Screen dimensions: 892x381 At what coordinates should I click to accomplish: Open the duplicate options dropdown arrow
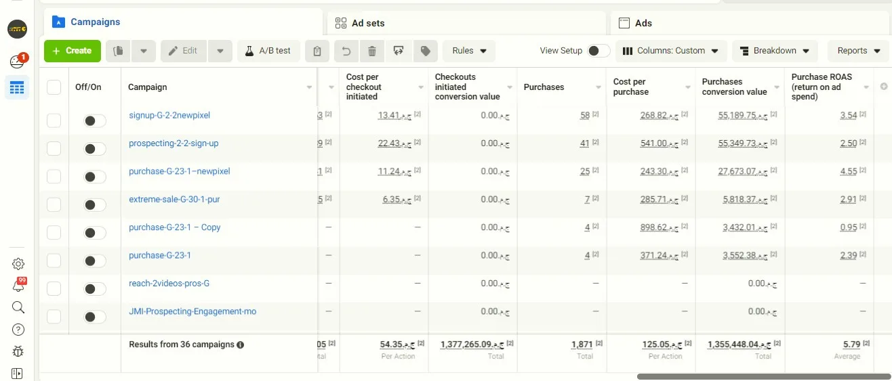(144, 51)
